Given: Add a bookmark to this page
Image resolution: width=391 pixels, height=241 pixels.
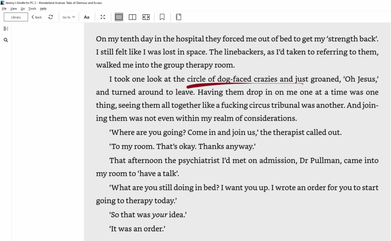Looking at the screenshot, I should [x=162, y=17].
